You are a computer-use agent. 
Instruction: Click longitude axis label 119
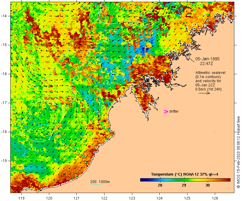(21, 198)
